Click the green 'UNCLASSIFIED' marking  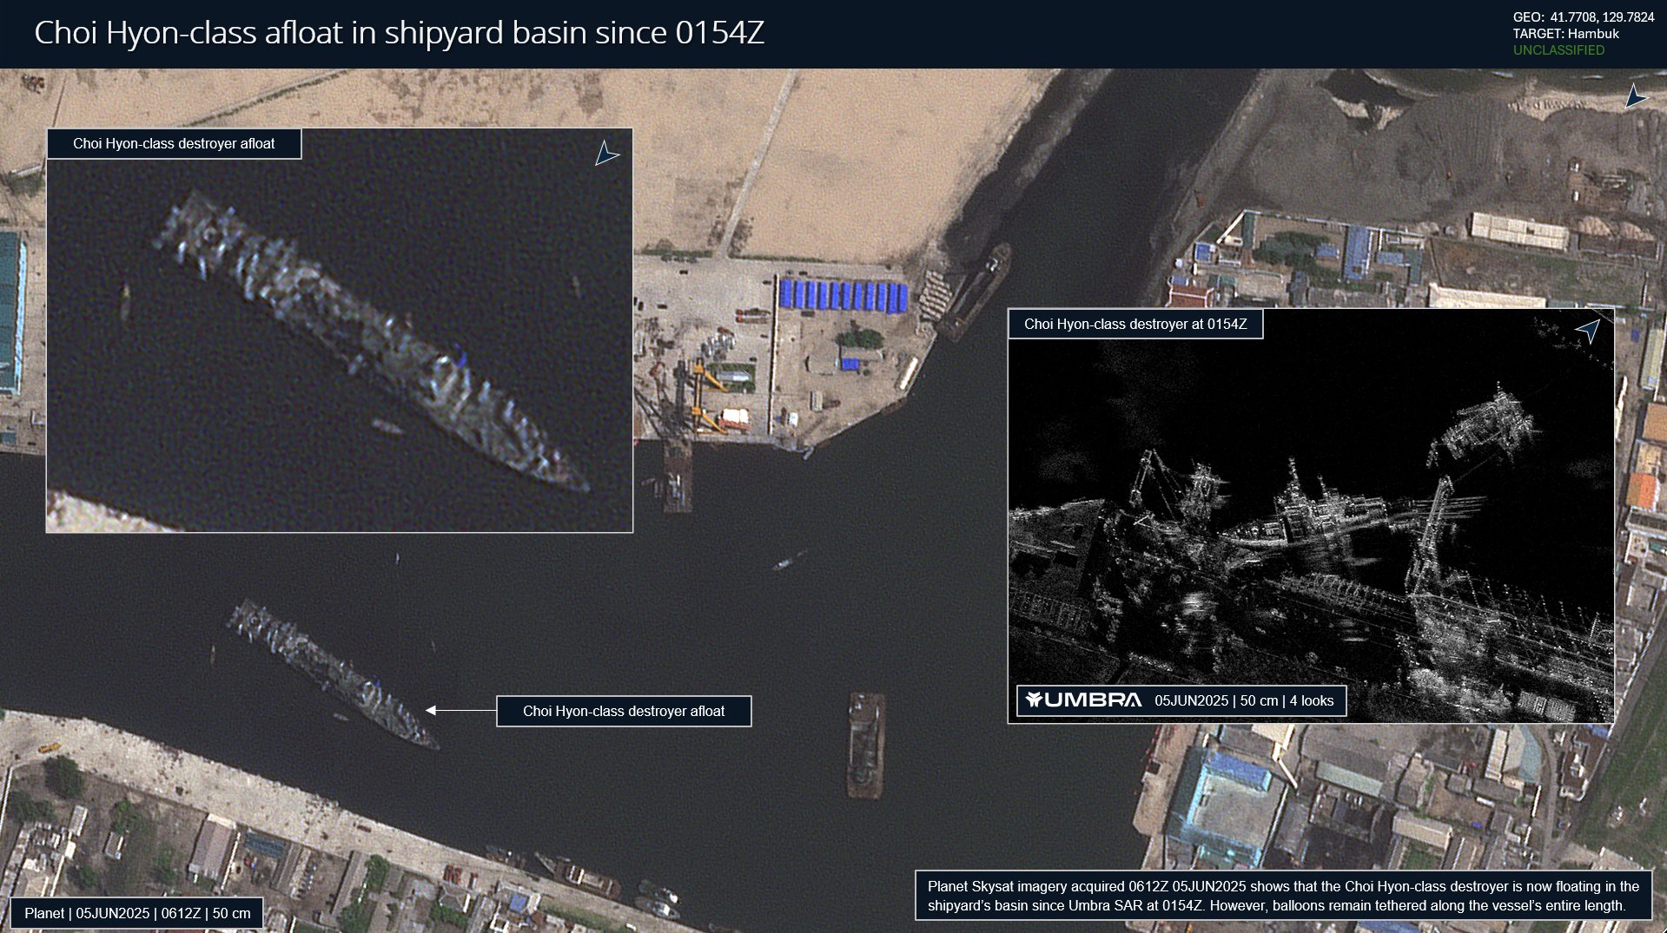(1558, 50)
